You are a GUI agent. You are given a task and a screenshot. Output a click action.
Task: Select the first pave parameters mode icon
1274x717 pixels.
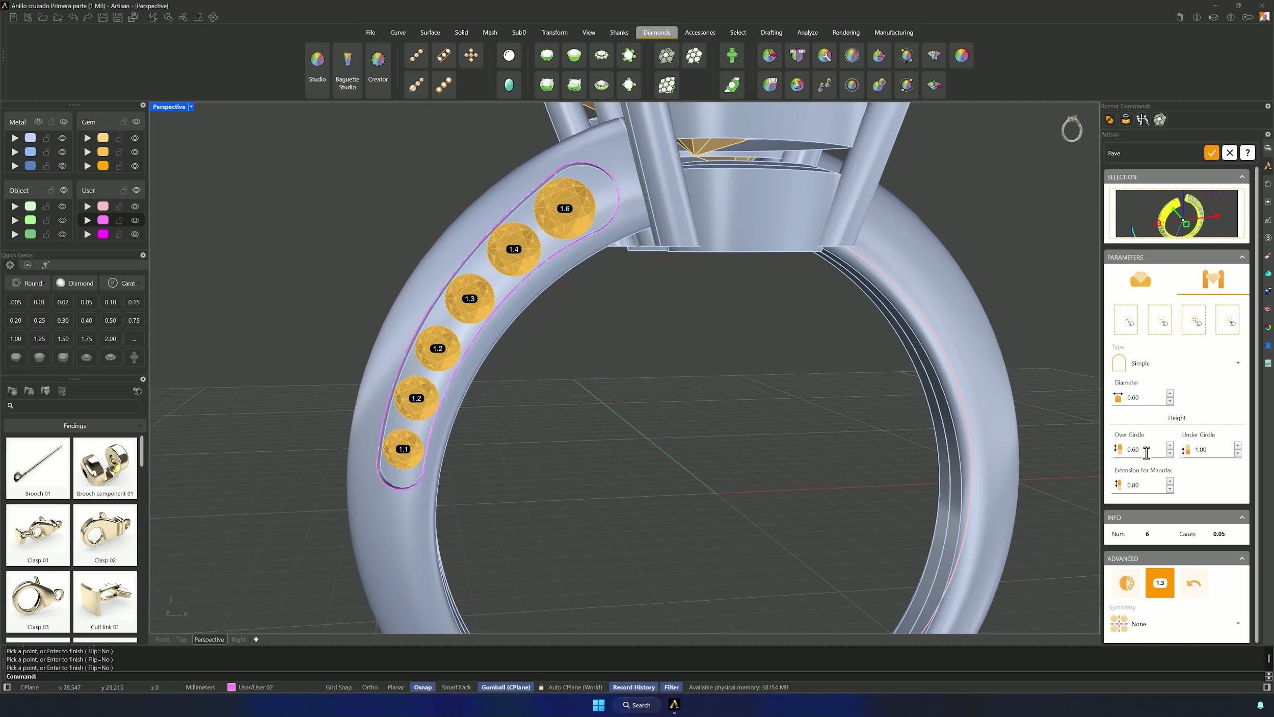click(1140, 279)
